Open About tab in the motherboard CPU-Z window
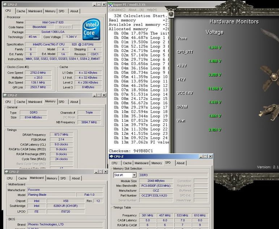 pos(76,178)
